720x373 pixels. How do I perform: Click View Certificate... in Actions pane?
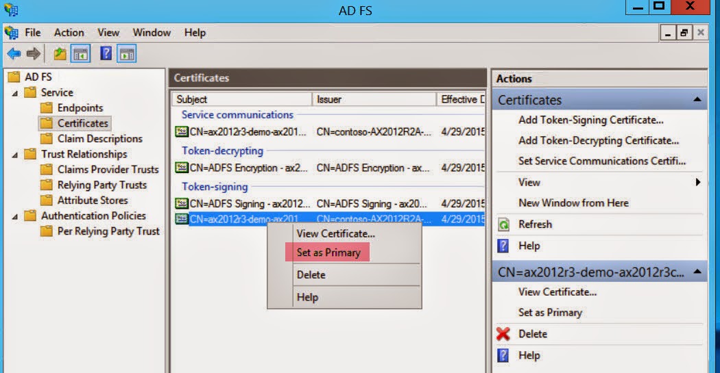coord(557,292)
